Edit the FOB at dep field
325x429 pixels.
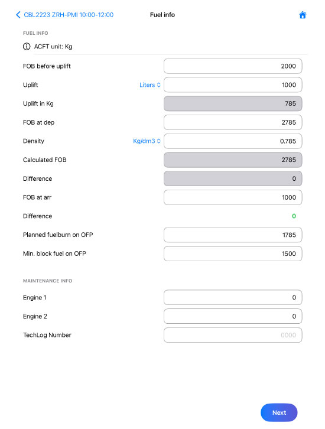pos(233,122)
